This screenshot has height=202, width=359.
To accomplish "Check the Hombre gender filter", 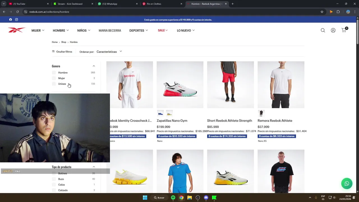I will coord(54,73).
